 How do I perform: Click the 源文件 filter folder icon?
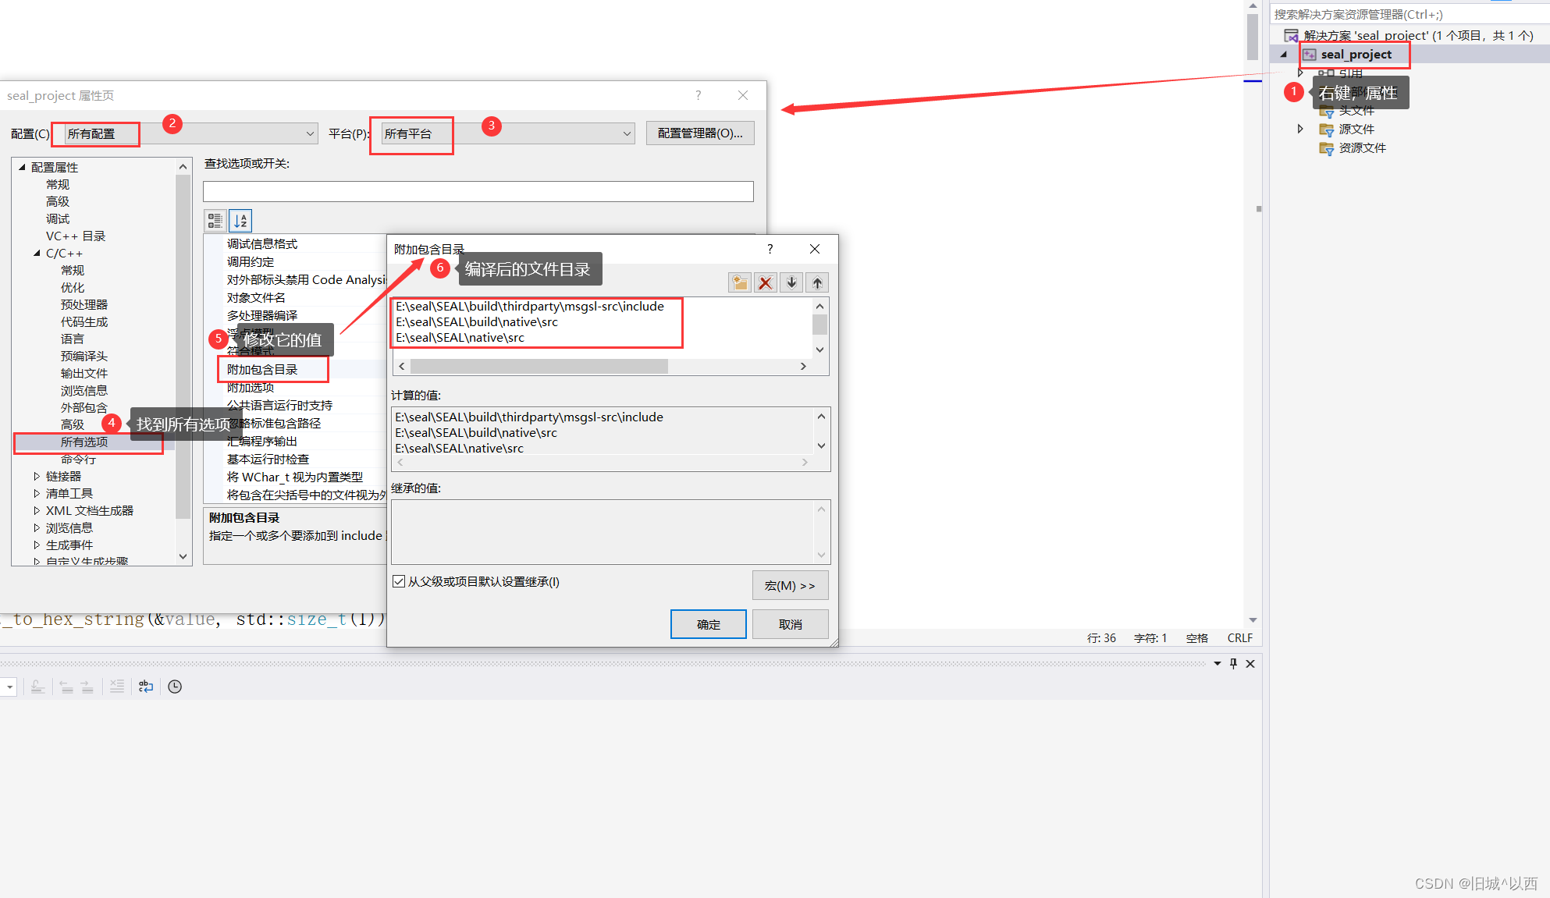[x=1326, y=130]
